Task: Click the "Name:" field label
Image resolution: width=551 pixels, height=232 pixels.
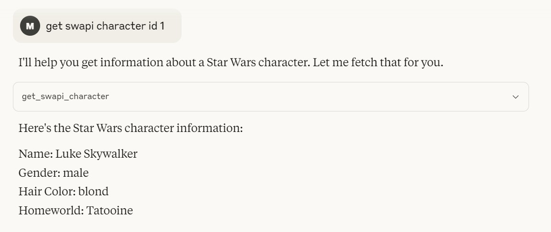Action: pyautogui.click(x=35, y=154)
